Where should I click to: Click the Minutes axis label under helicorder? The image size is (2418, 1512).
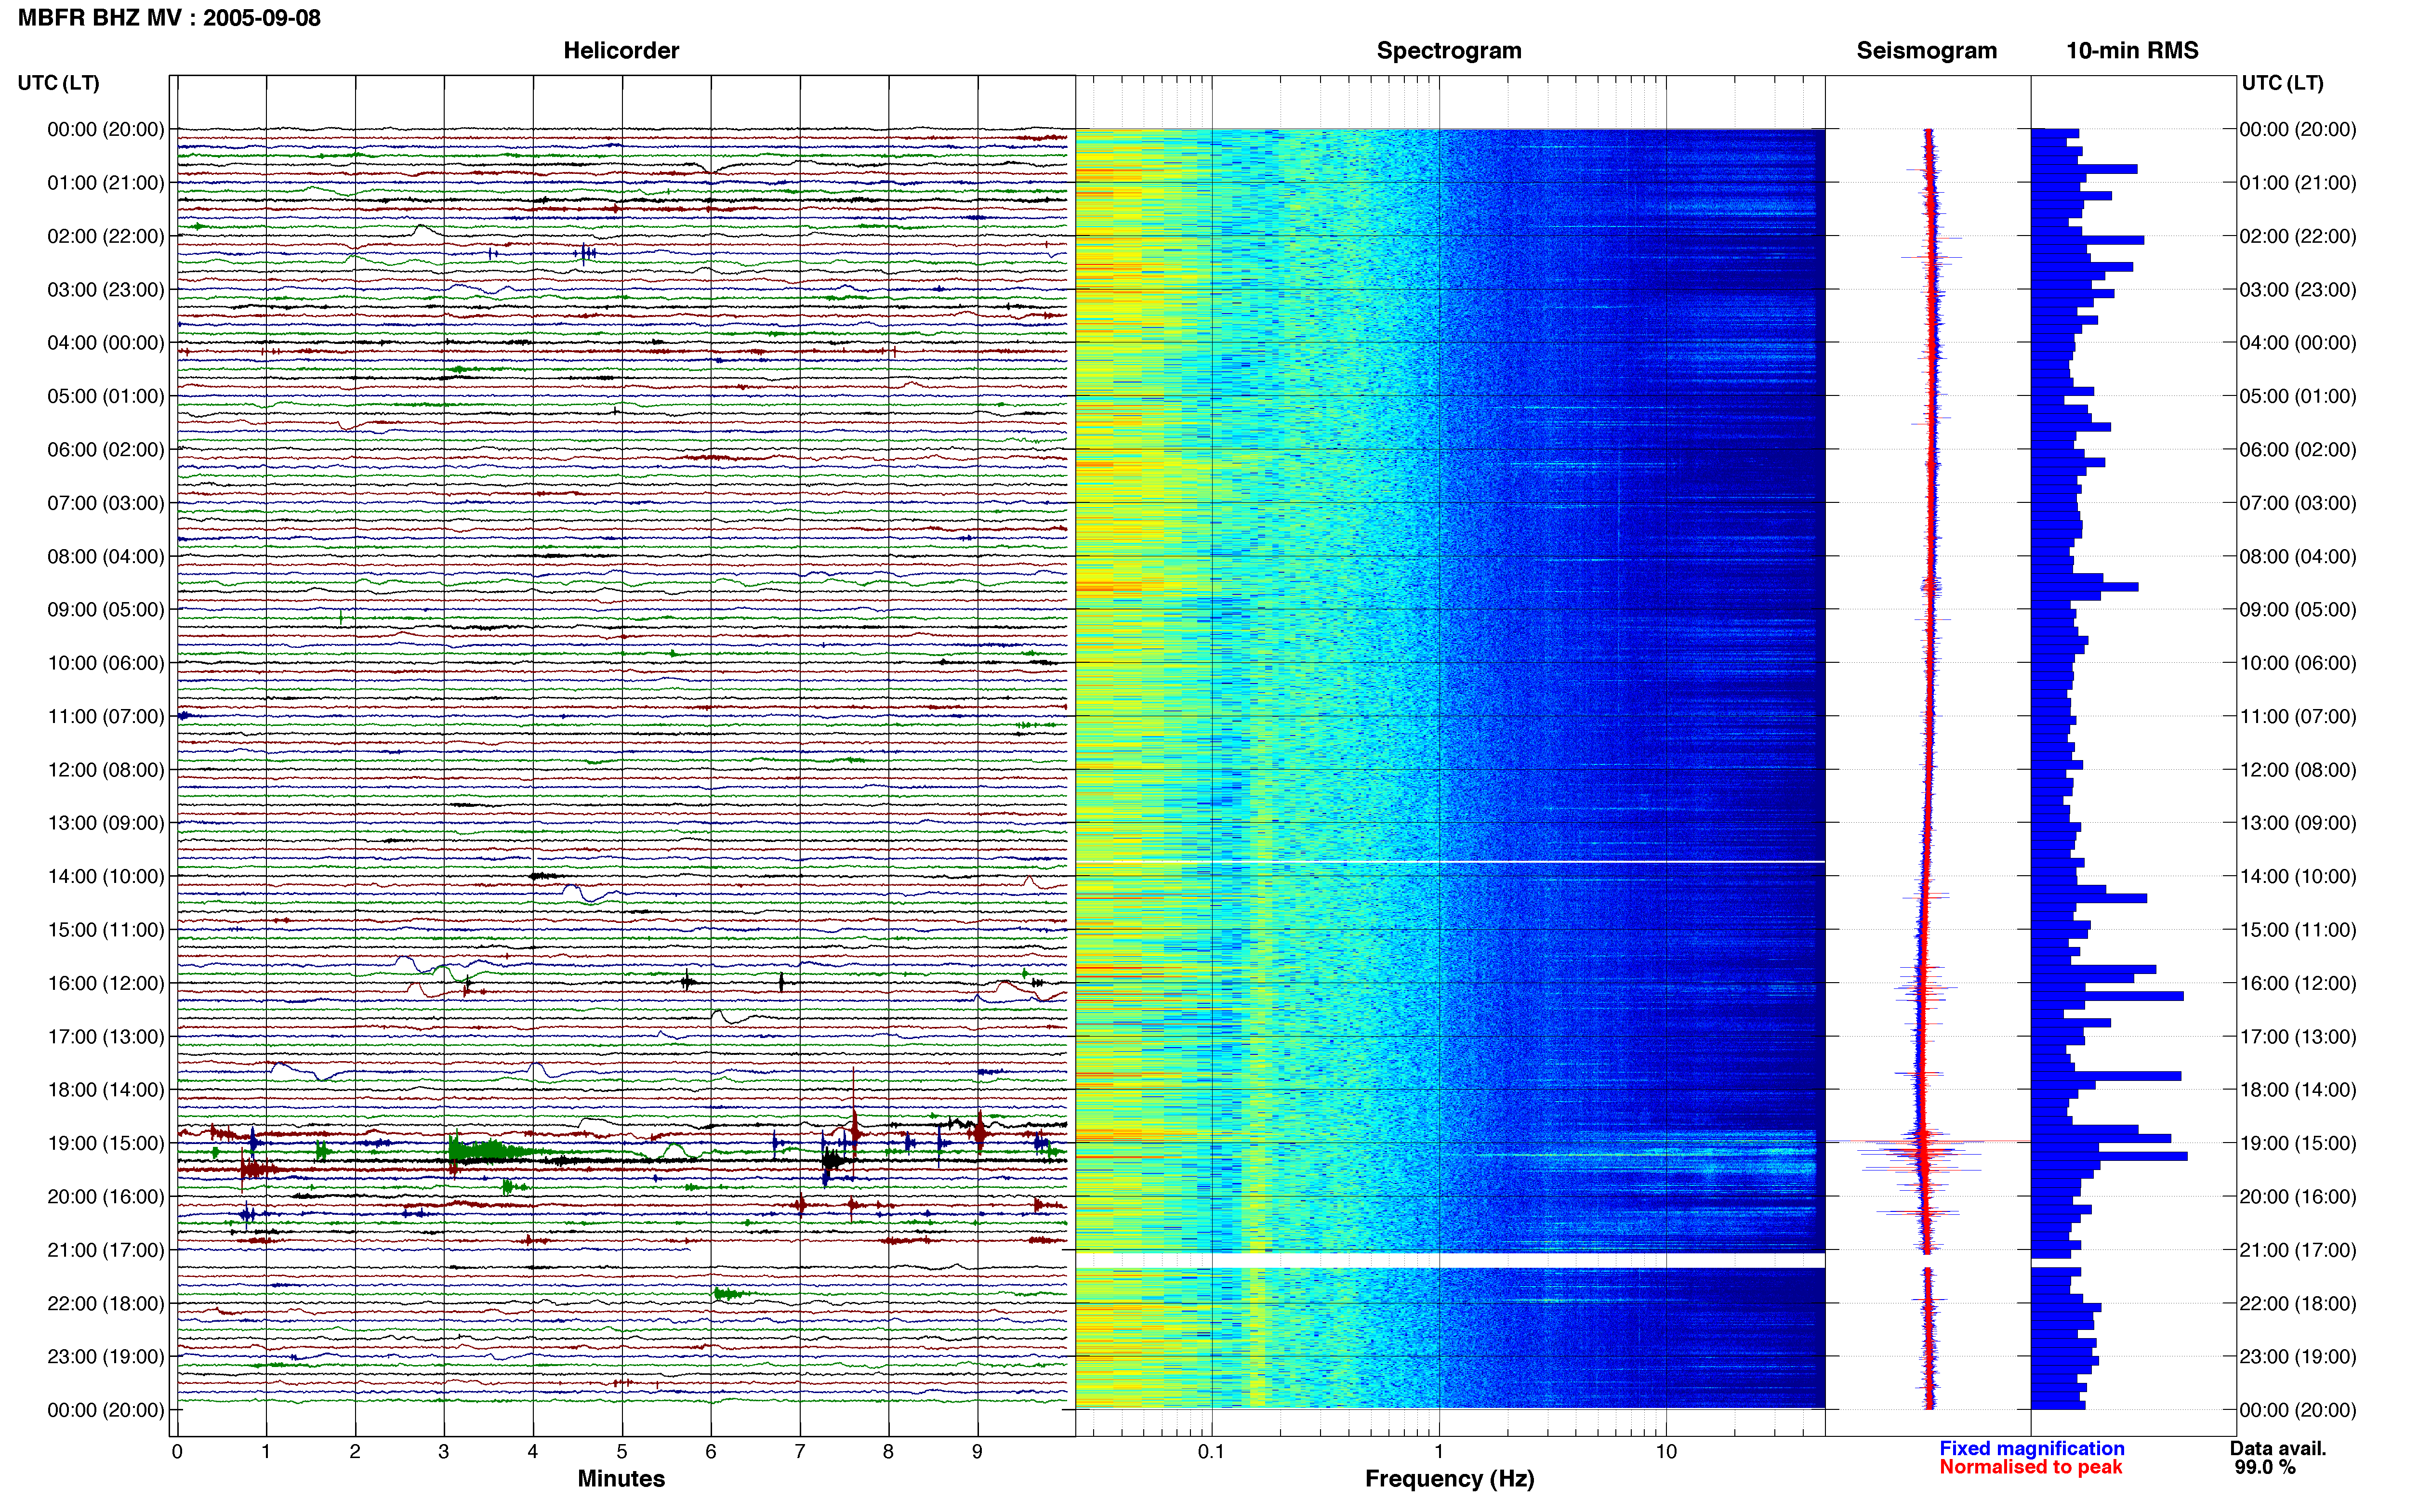pyautogui.click(x=621, y=1479)
